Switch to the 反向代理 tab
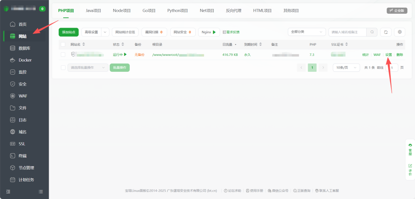The height and width of the screenshot is (199, 415). click(234, 11)
